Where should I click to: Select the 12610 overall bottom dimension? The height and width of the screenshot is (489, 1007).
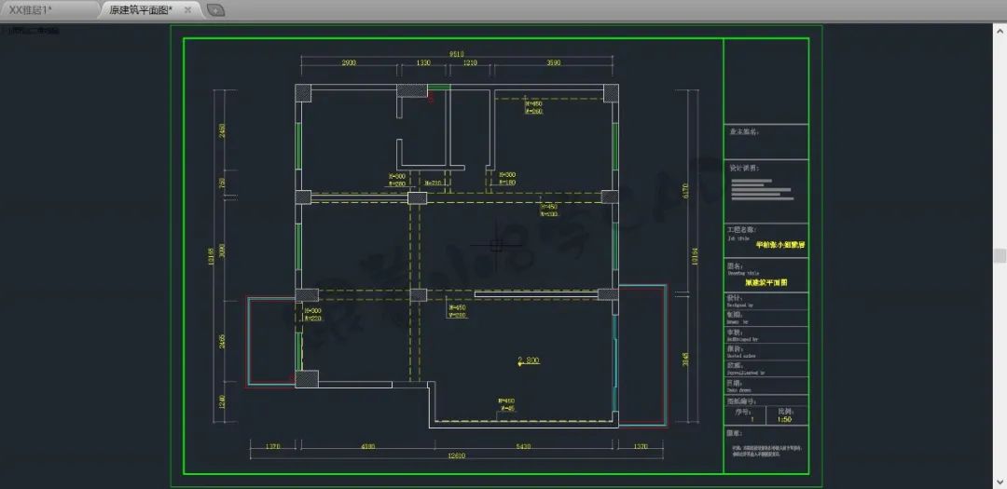[x=456, y=455]
